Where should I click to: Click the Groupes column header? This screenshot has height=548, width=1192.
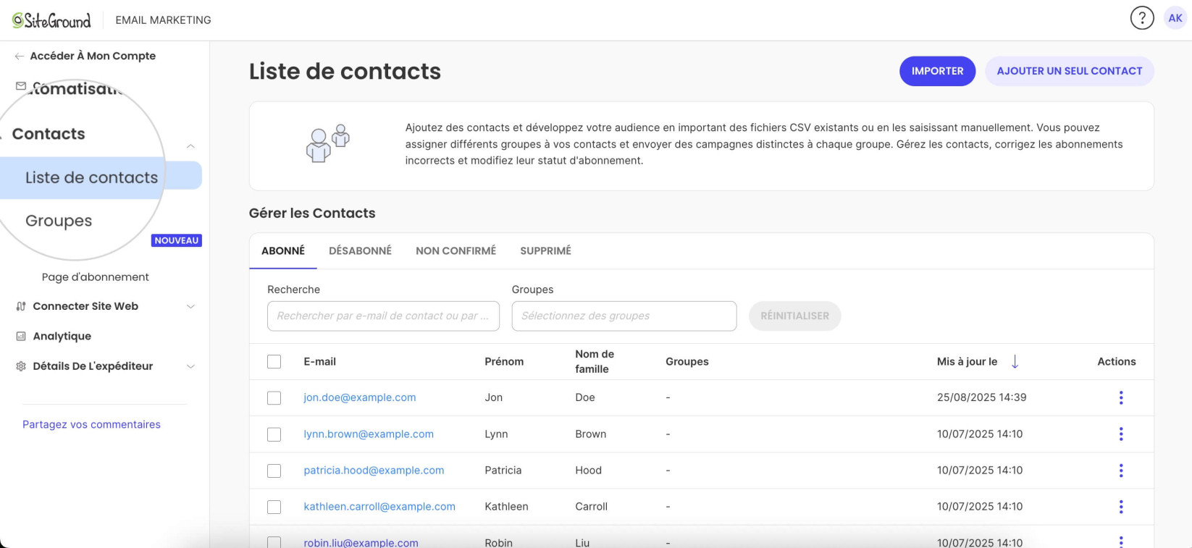click(687, 361)
